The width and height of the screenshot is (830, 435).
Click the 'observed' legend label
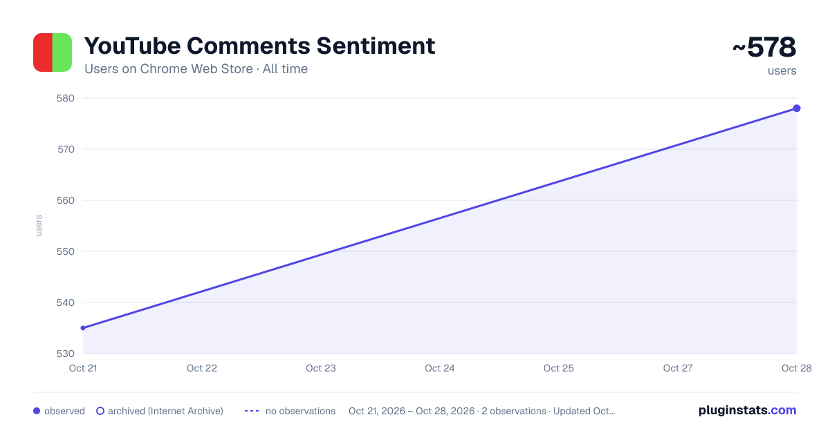click(64, 411)
